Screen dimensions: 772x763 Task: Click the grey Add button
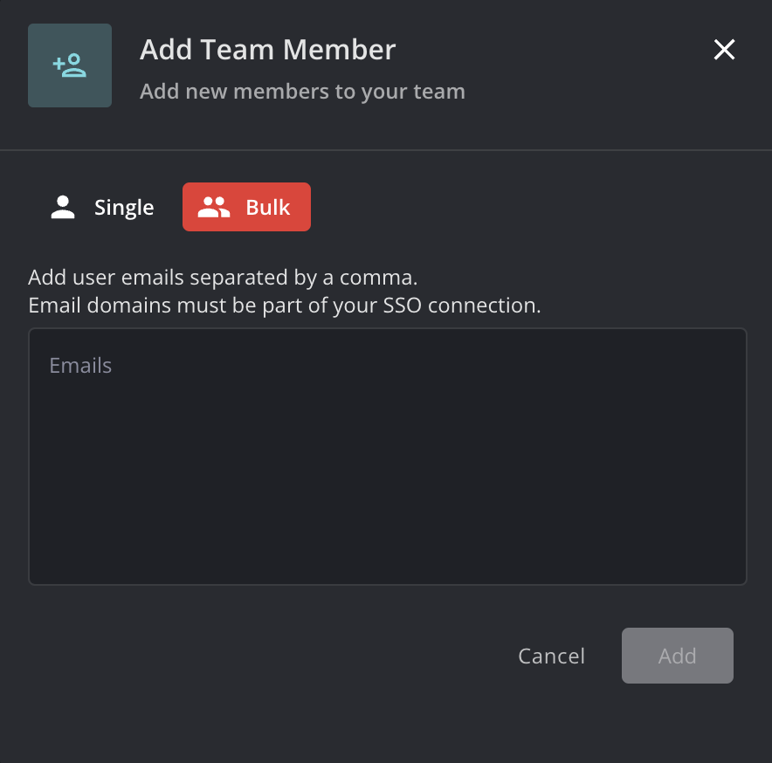click(677, 656)
